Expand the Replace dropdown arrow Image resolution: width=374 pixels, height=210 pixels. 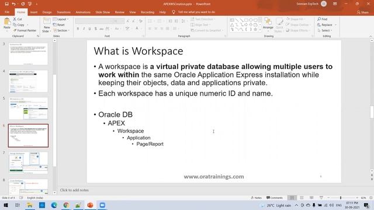pos(335,24)
